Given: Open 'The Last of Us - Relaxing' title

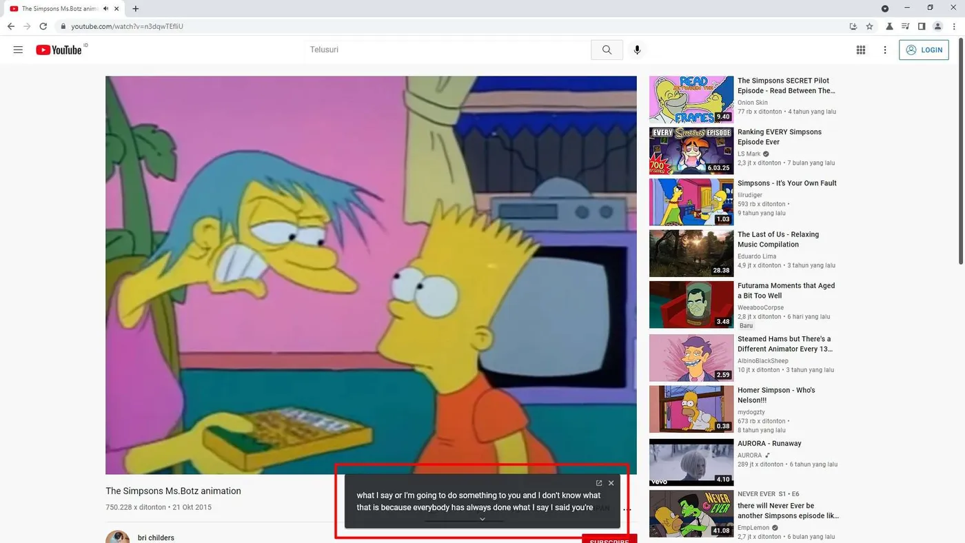Looking at the screenshot, I should 778,239.
